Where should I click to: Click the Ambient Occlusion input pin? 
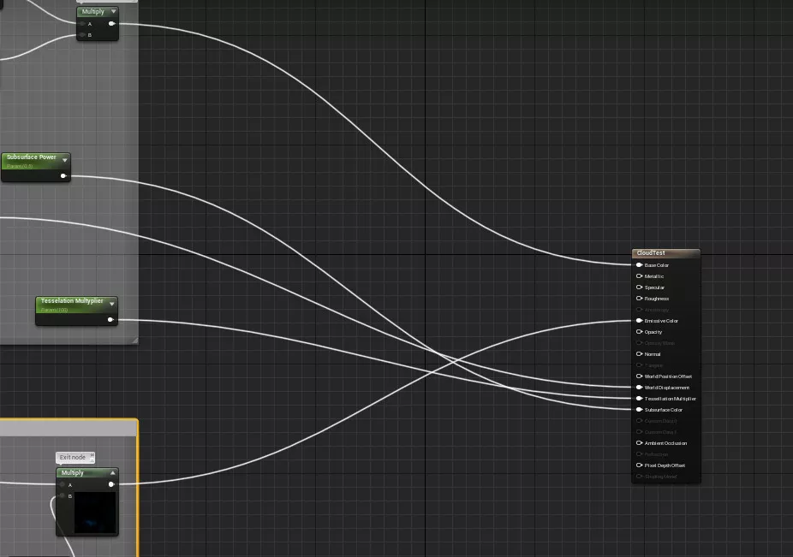click(x=639, y=443)
